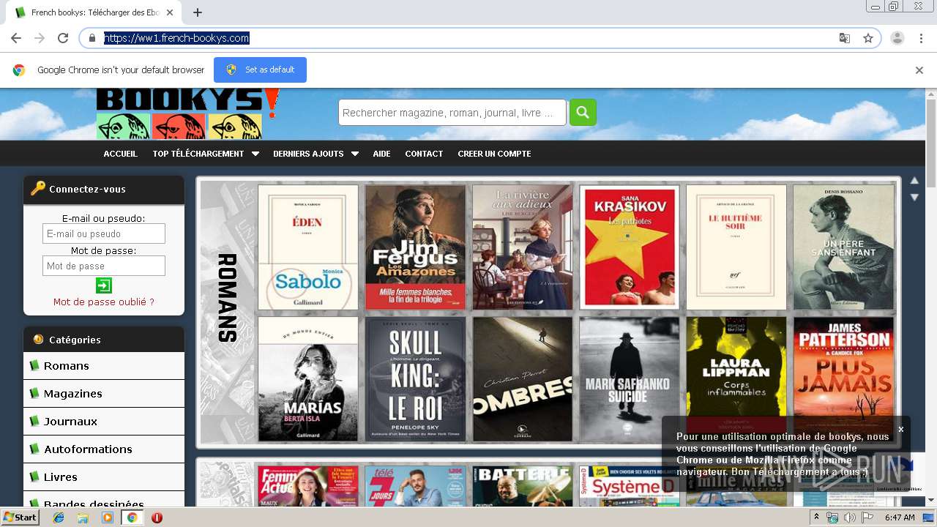
Task: Set Chrome as default browser
Action: tap(260, 70)
